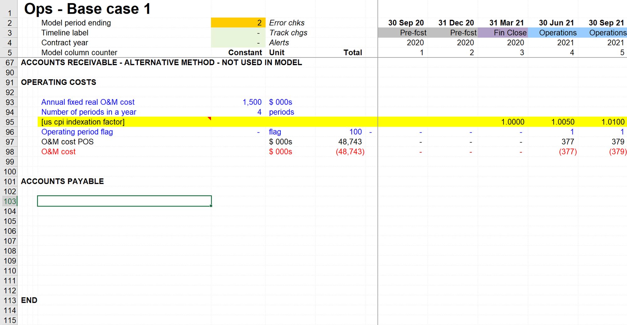Click the 'END' marker cell

point(29,301)
